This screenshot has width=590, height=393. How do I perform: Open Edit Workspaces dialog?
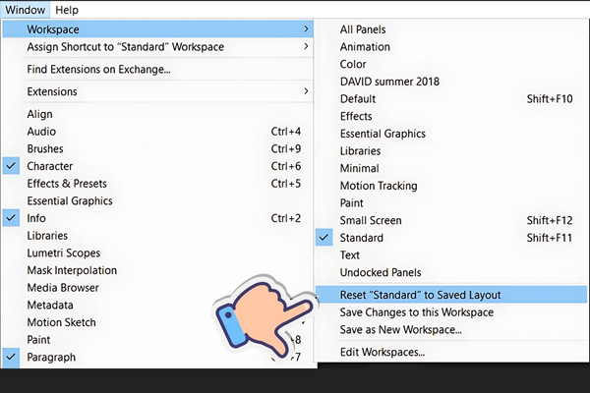point(451,352)
